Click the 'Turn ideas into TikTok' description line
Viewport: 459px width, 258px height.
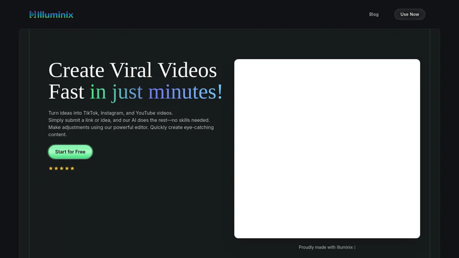coord(111,113)
